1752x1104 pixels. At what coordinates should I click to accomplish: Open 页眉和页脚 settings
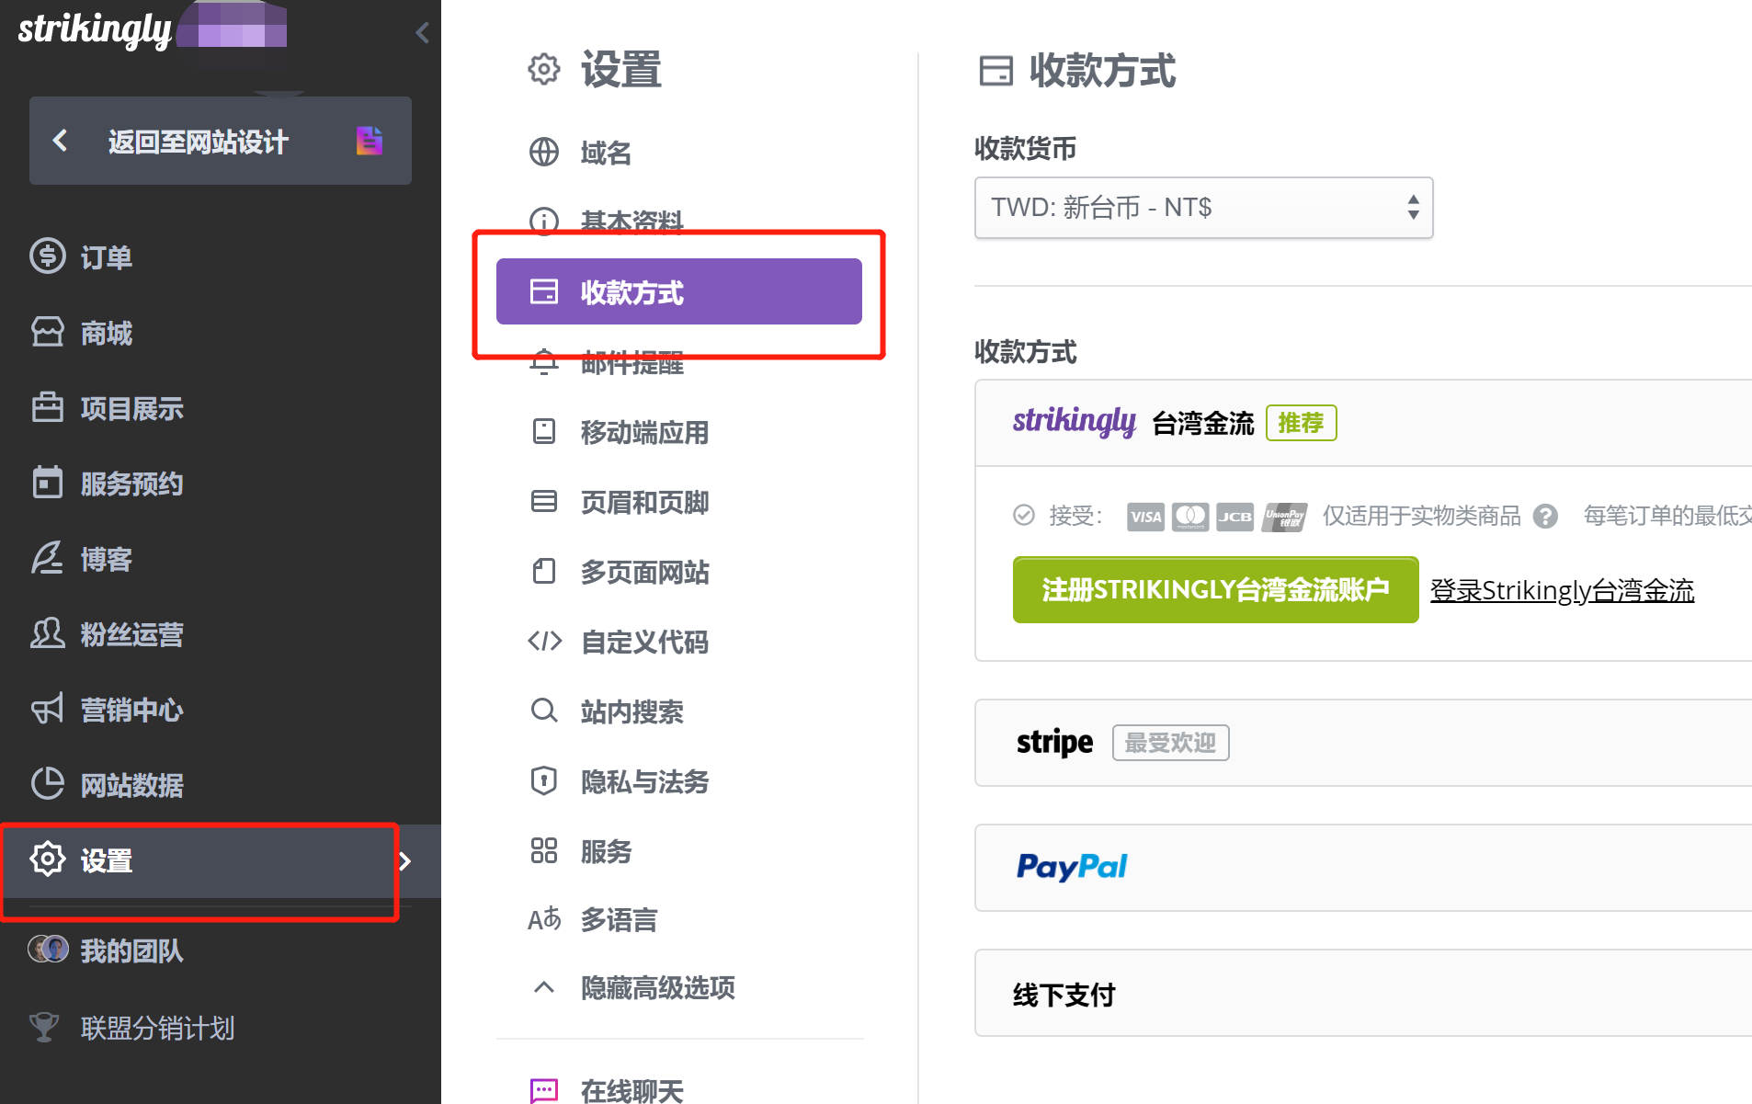click(645, 502)
